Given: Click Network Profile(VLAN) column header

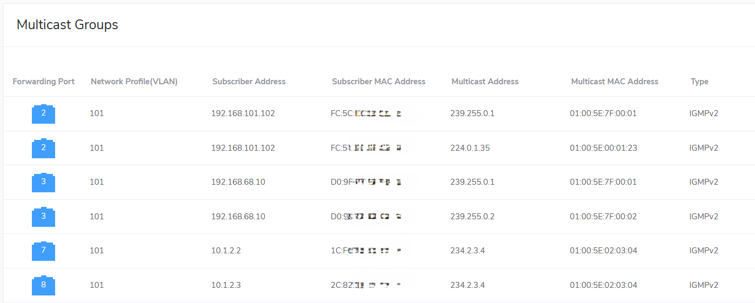Looking at the screenshot, I should (x=134, y=82).
